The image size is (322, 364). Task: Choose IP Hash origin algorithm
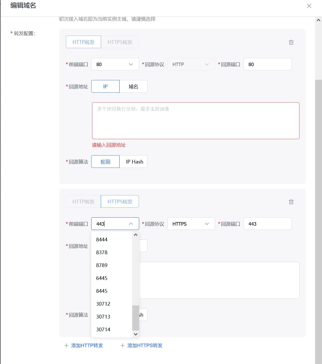tap(134, 162)
